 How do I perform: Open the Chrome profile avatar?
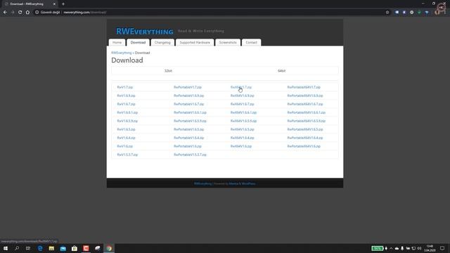[x=437, y=13]
